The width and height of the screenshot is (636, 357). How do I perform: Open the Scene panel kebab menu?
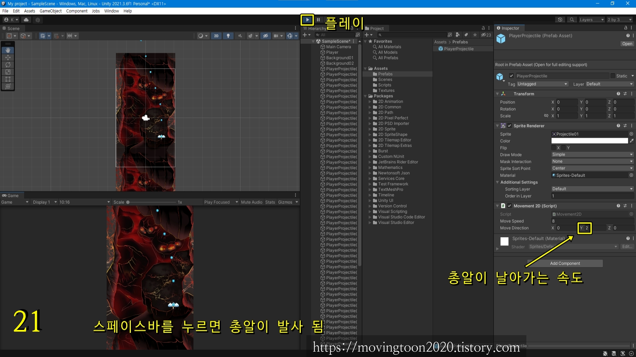tap(295, 28)
